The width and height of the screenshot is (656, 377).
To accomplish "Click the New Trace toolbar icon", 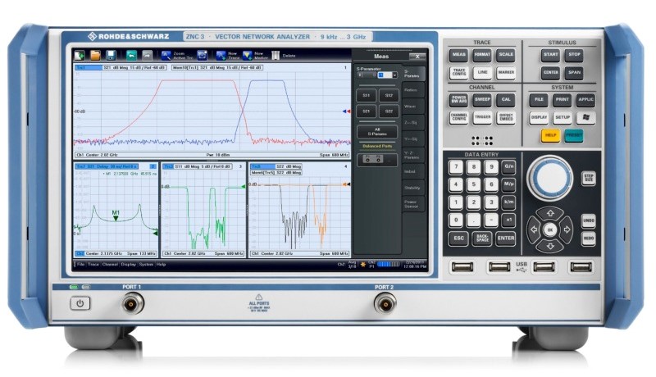I will click(221, 56).
